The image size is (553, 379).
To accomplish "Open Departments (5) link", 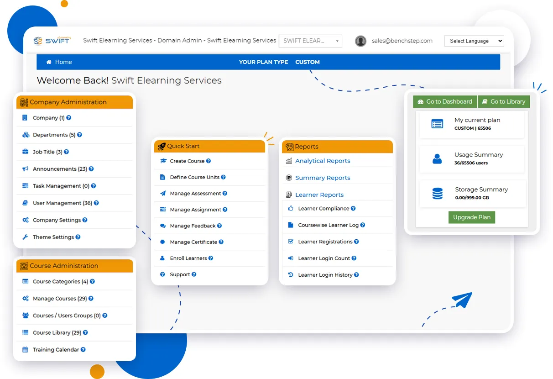I will click(54, 135).
